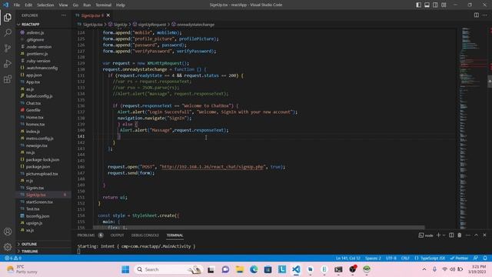Click the horizontal editor scrollbar

pyautogui.click(x=259, y=227)
